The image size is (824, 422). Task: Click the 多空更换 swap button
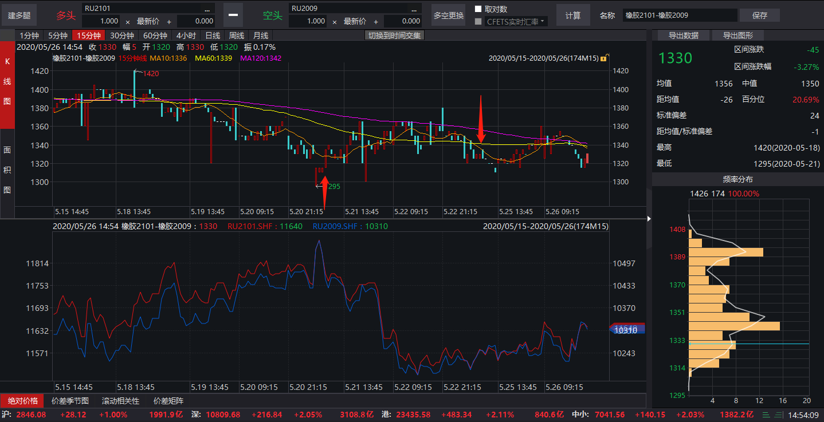pyautogui.click(x=448, y=15)
